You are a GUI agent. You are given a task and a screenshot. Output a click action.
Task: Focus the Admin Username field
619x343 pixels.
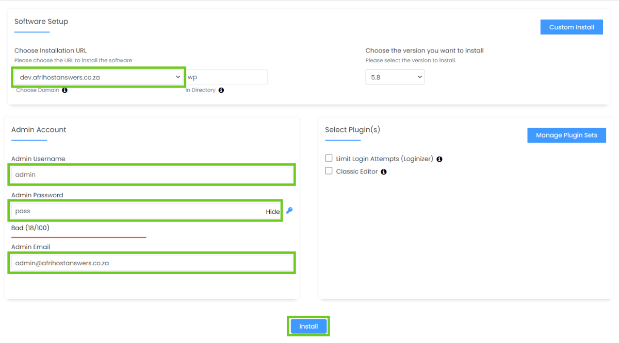pos(152,175)
